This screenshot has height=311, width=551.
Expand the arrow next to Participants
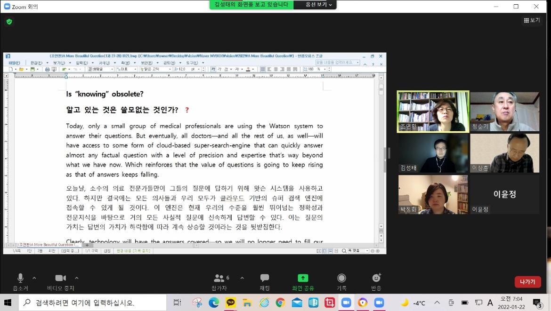(x=242, y=278)
